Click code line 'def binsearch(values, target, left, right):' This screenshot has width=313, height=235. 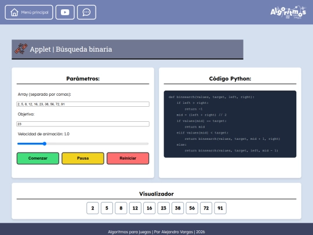click(212, 97)
